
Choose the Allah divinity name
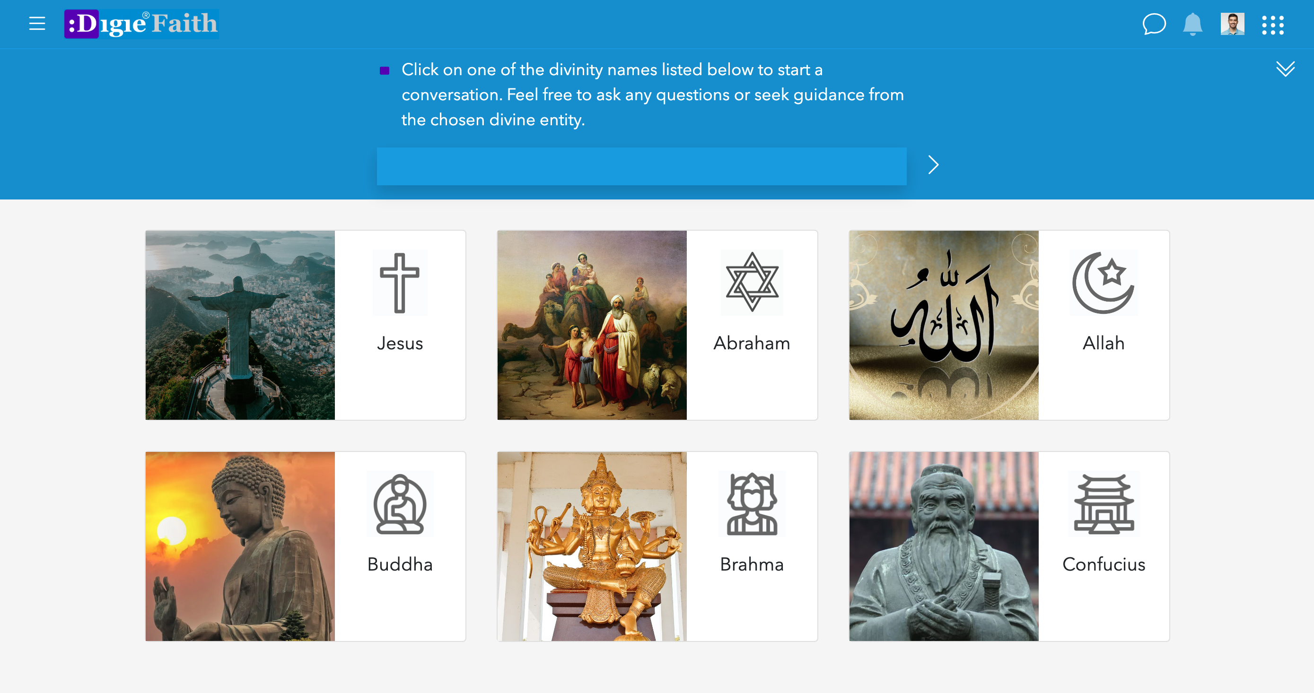coord(1104,343)
